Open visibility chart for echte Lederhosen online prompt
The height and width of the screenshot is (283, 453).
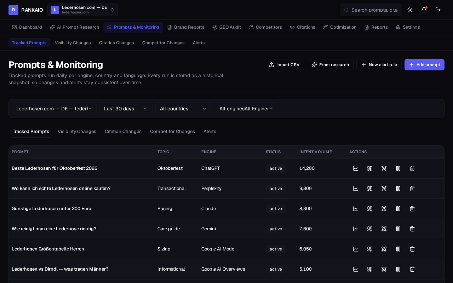click(356, 189)
